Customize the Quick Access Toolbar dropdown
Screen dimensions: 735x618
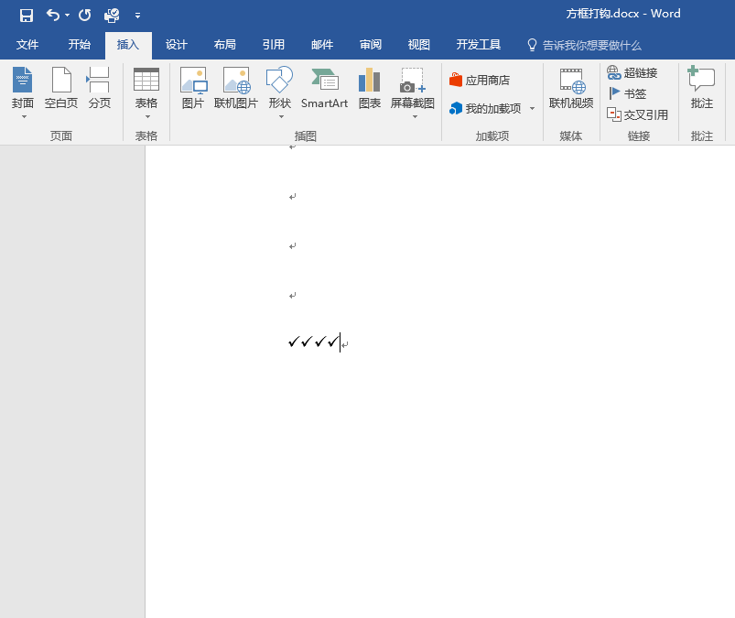pyautogui.click(x=138, y=16)
